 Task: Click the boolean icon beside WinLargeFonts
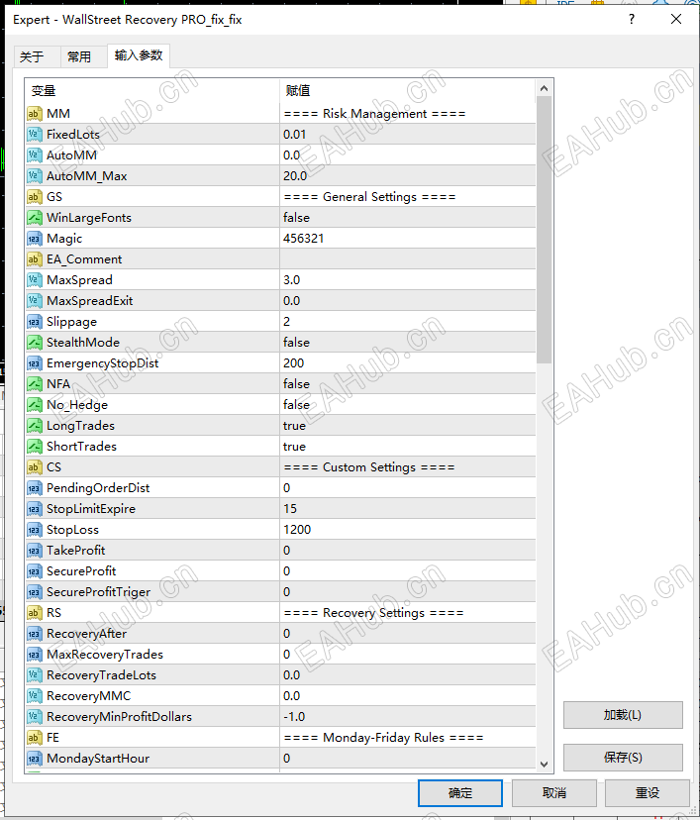(x=34, y=218)
